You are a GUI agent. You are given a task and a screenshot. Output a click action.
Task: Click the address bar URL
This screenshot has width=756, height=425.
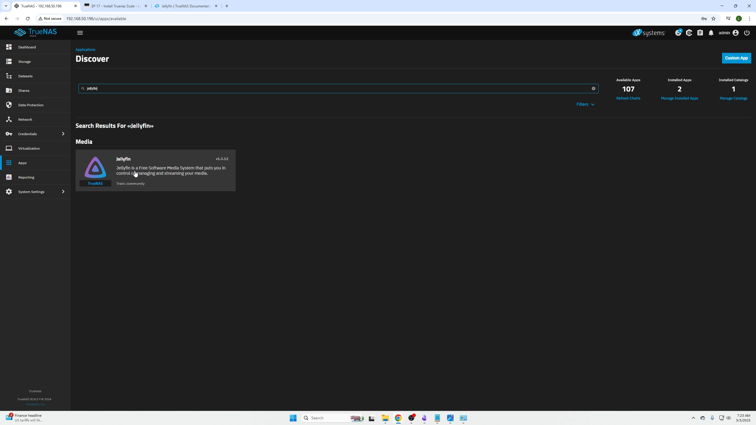[x=96, y=19]
